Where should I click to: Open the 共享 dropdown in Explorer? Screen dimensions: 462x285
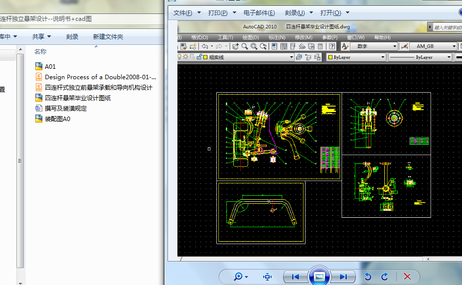41,36
